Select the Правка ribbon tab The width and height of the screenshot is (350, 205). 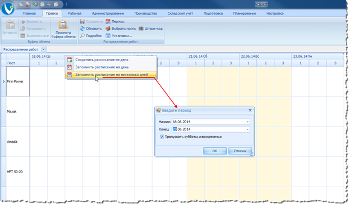point(52,13)
